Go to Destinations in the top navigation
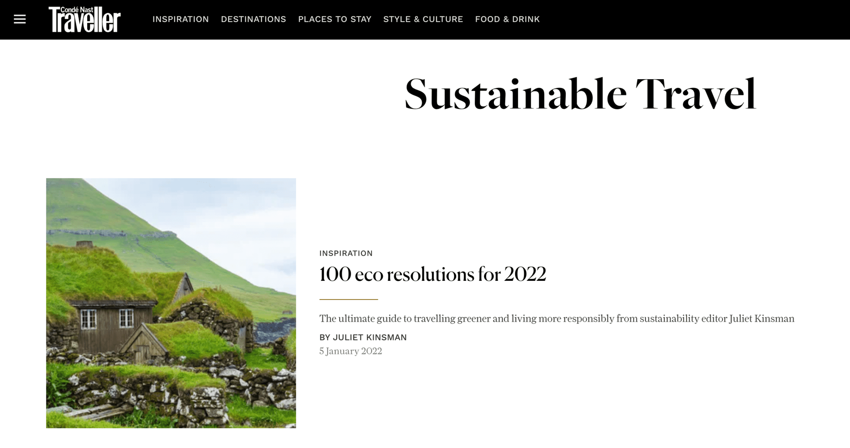 253,19
